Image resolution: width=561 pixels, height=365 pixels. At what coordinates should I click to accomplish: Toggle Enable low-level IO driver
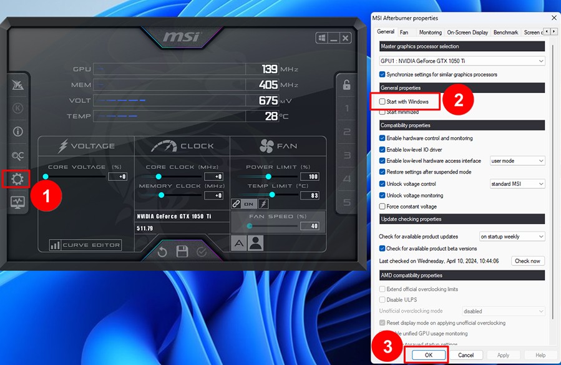point(382,150)
